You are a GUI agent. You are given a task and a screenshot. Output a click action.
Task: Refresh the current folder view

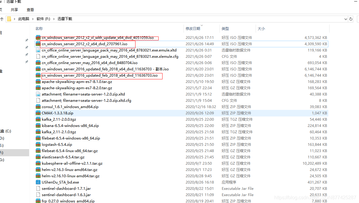351,19
